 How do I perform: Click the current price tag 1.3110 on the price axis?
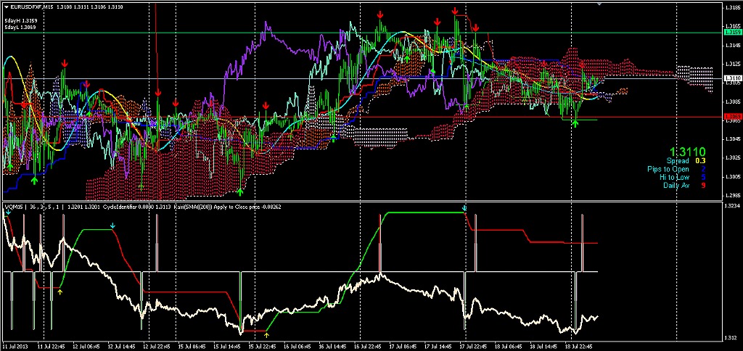tap(731, 78)
